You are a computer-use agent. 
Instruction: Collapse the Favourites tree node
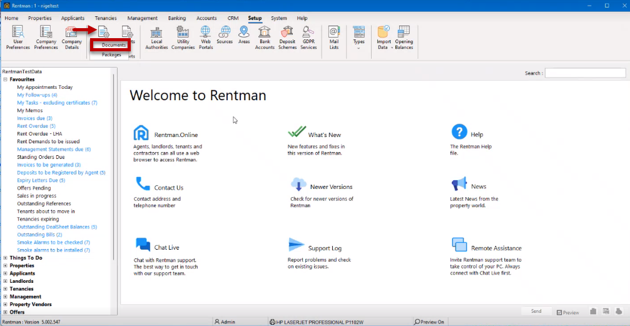[x=5, y=79]
